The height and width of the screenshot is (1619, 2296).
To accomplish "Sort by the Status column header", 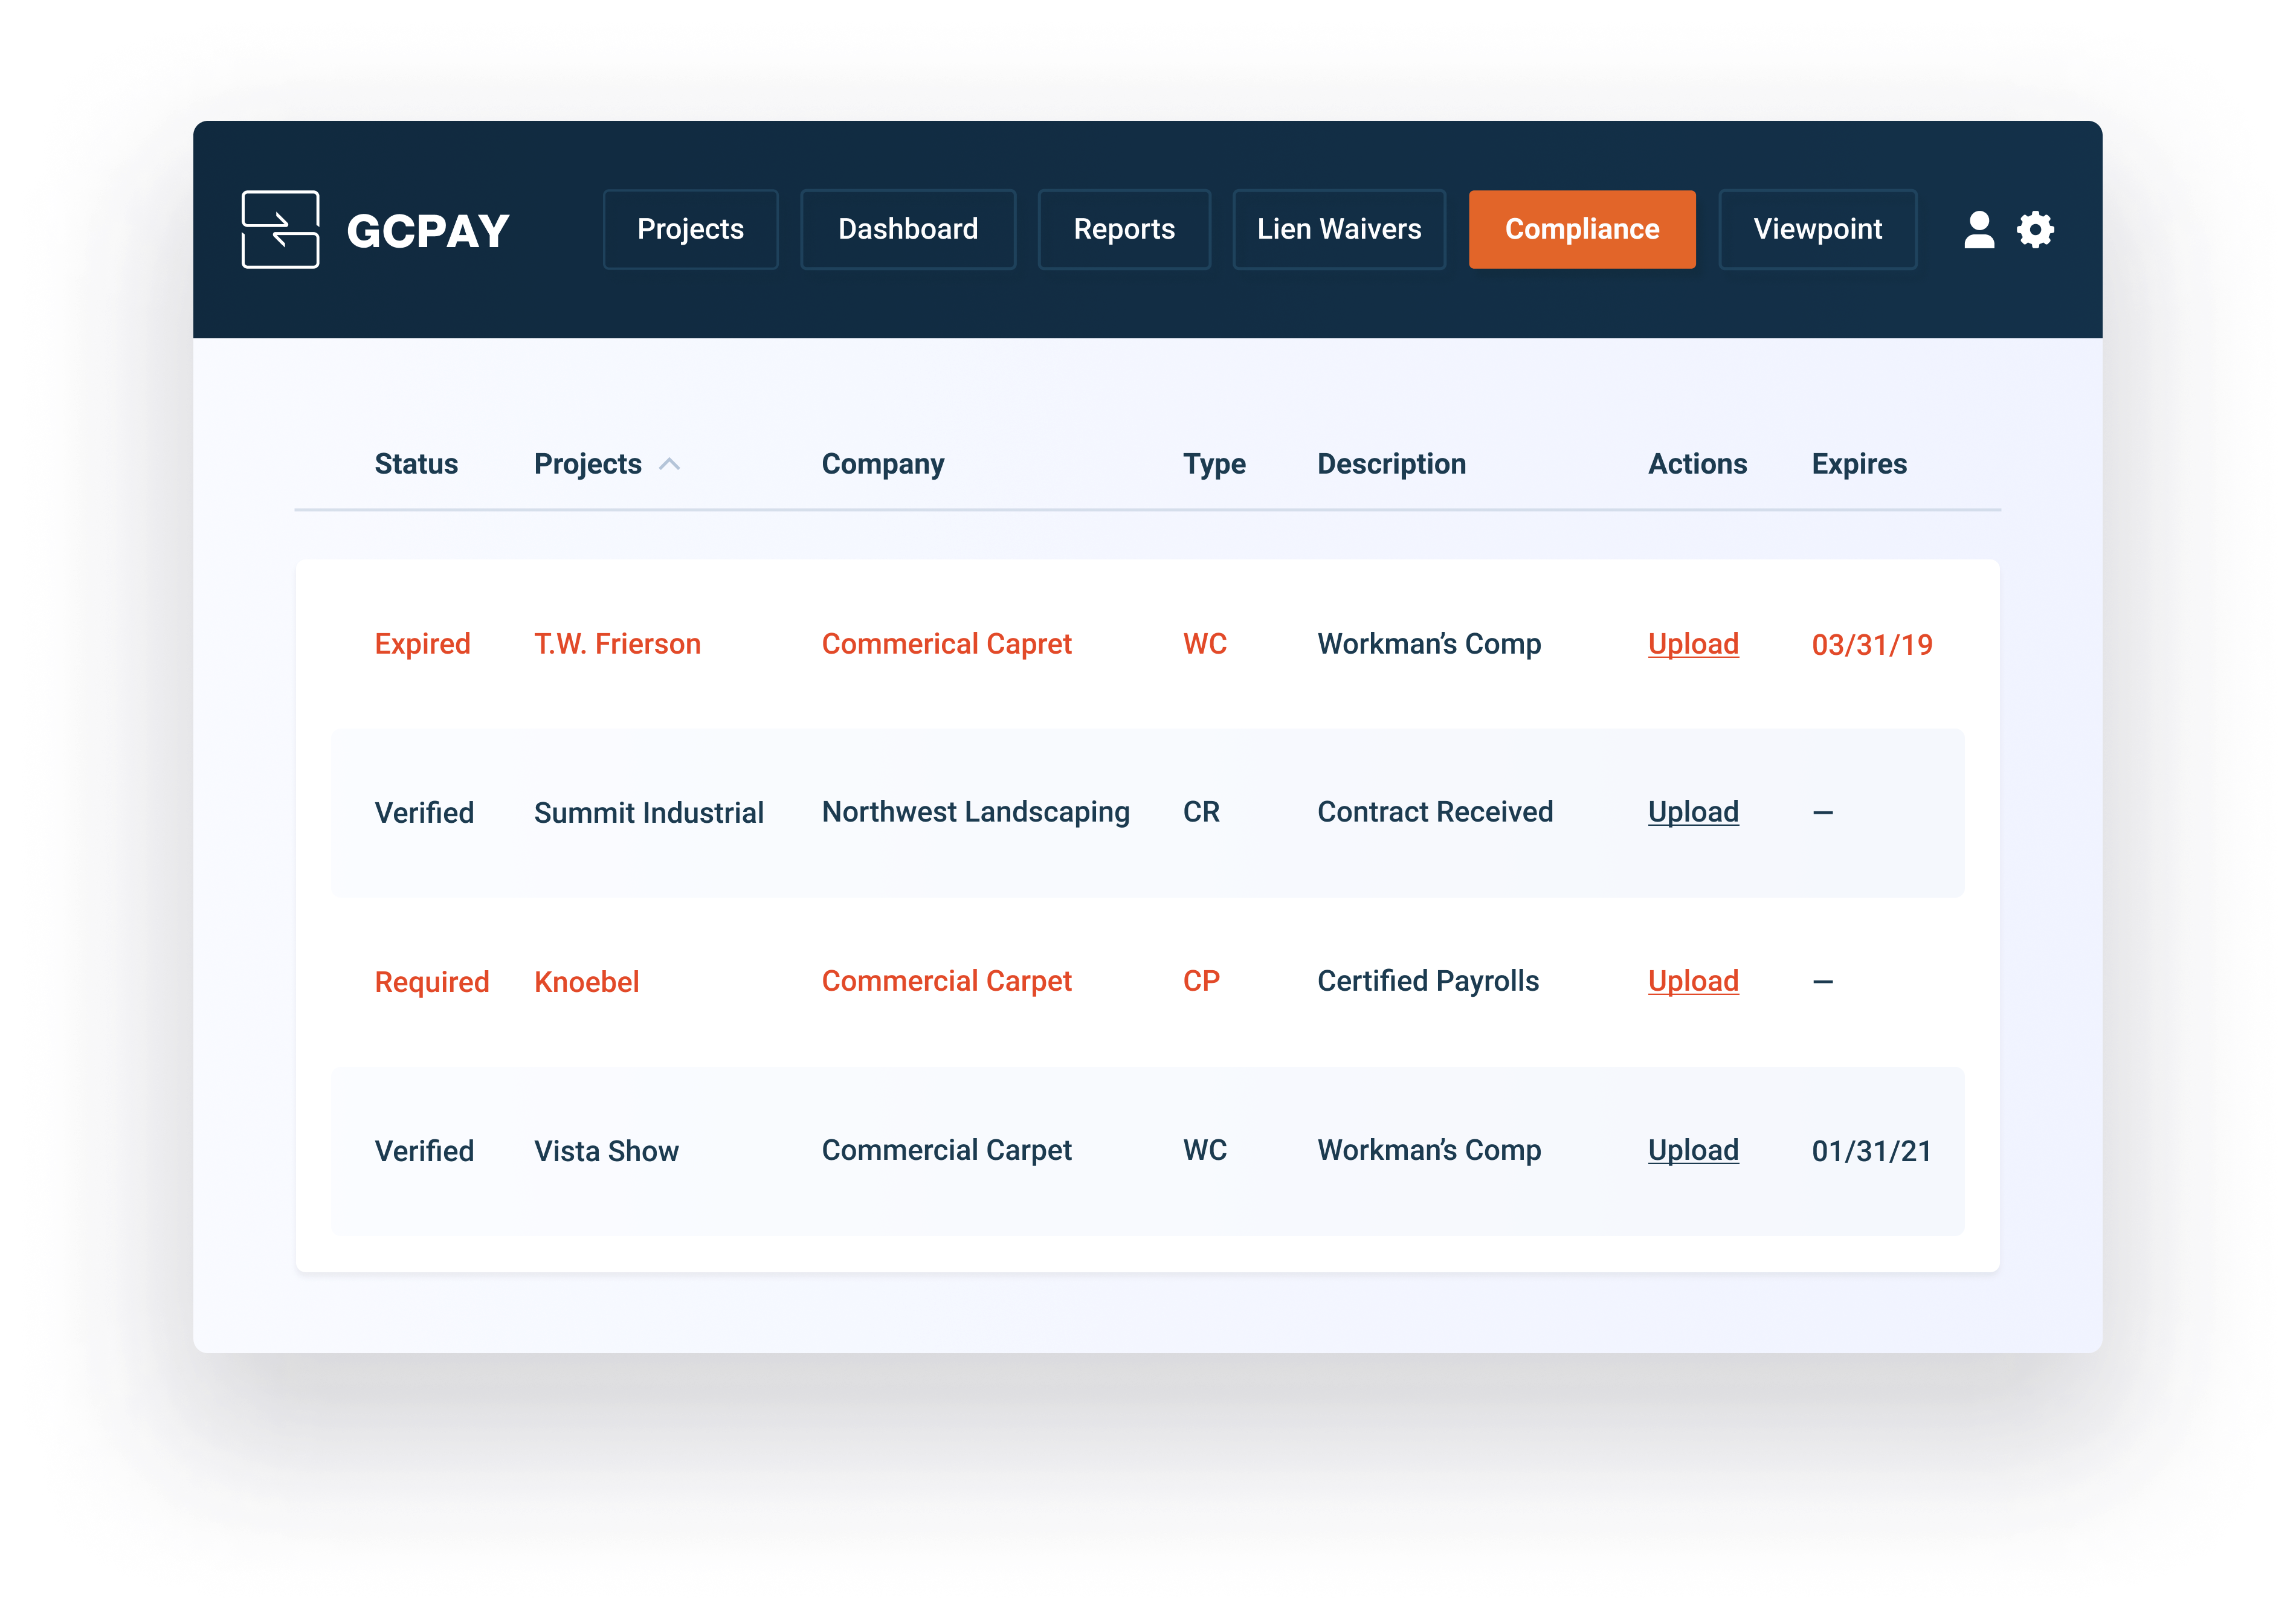I will click(416, 464).
